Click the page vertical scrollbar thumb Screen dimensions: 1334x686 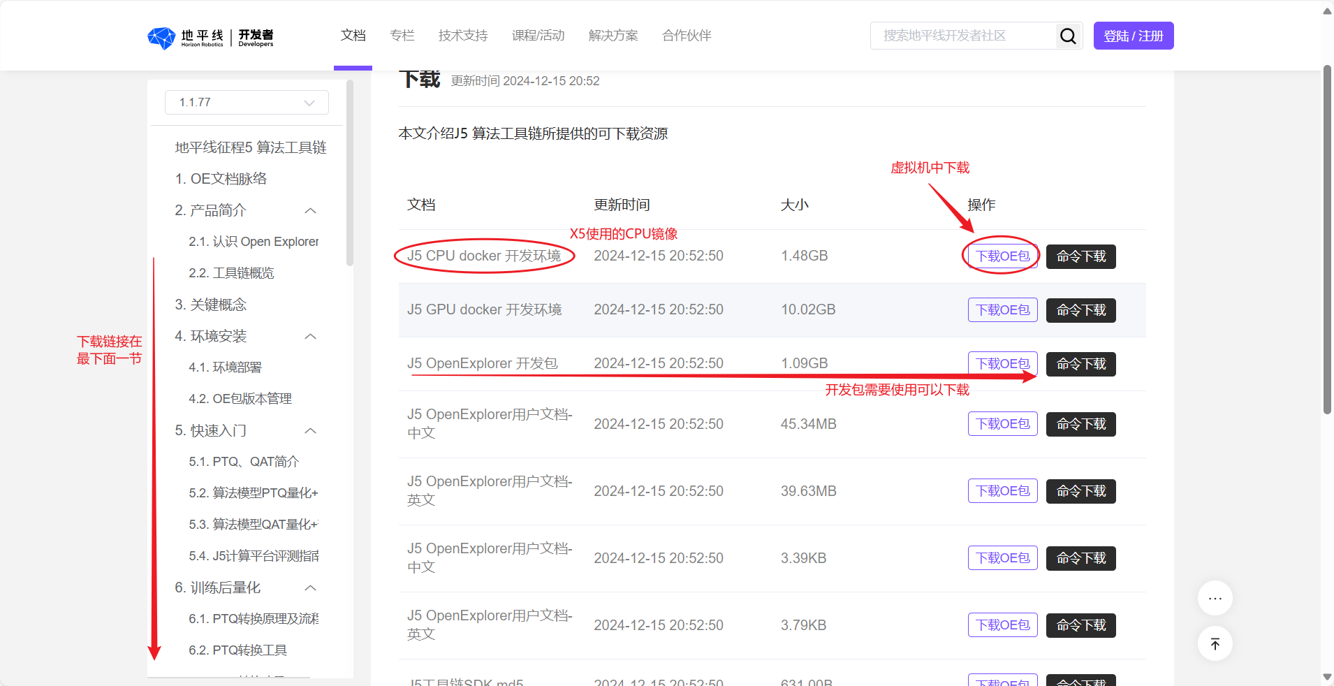pos(1327,238)
